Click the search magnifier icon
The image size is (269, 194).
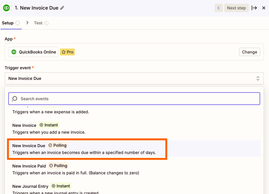(x=14, y=99)
